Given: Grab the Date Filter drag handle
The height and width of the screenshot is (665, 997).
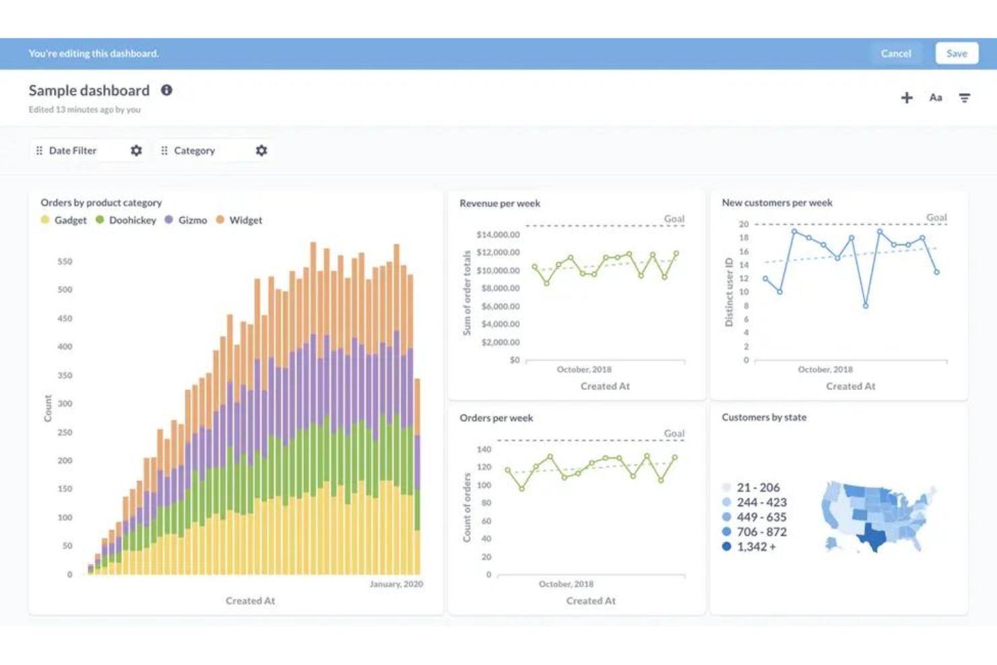Looking at the screenshot, I should pos(39,150).
